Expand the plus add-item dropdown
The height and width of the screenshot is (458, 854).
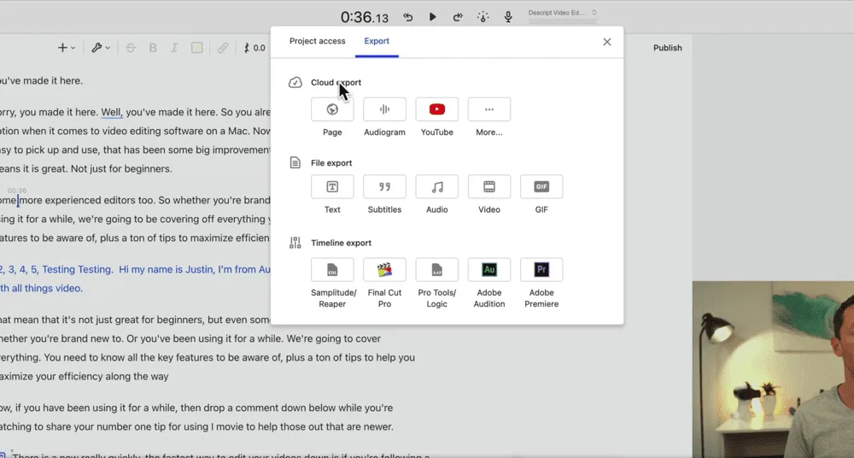[66, 48]
